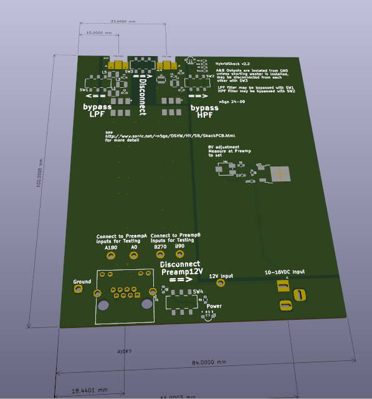372x399 pixels.
Task: Click the Ground silkscreen label
Action: 82,282
